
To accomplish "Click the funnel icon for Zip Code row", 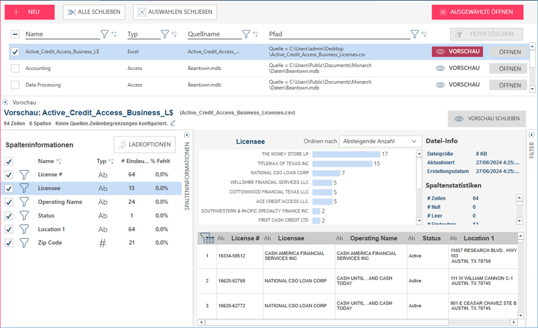I will (24, 243).
